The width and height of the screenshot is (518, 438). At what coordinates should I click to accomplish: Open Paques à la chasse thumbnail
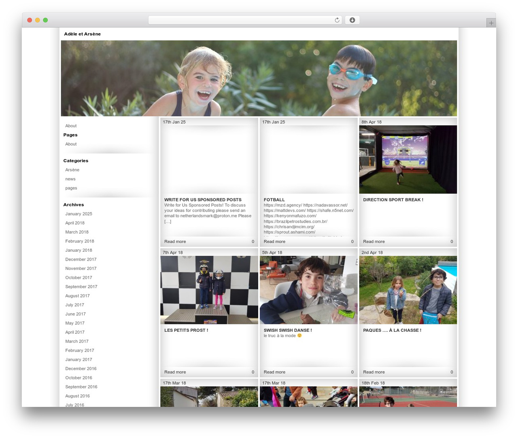pos(408,290)
